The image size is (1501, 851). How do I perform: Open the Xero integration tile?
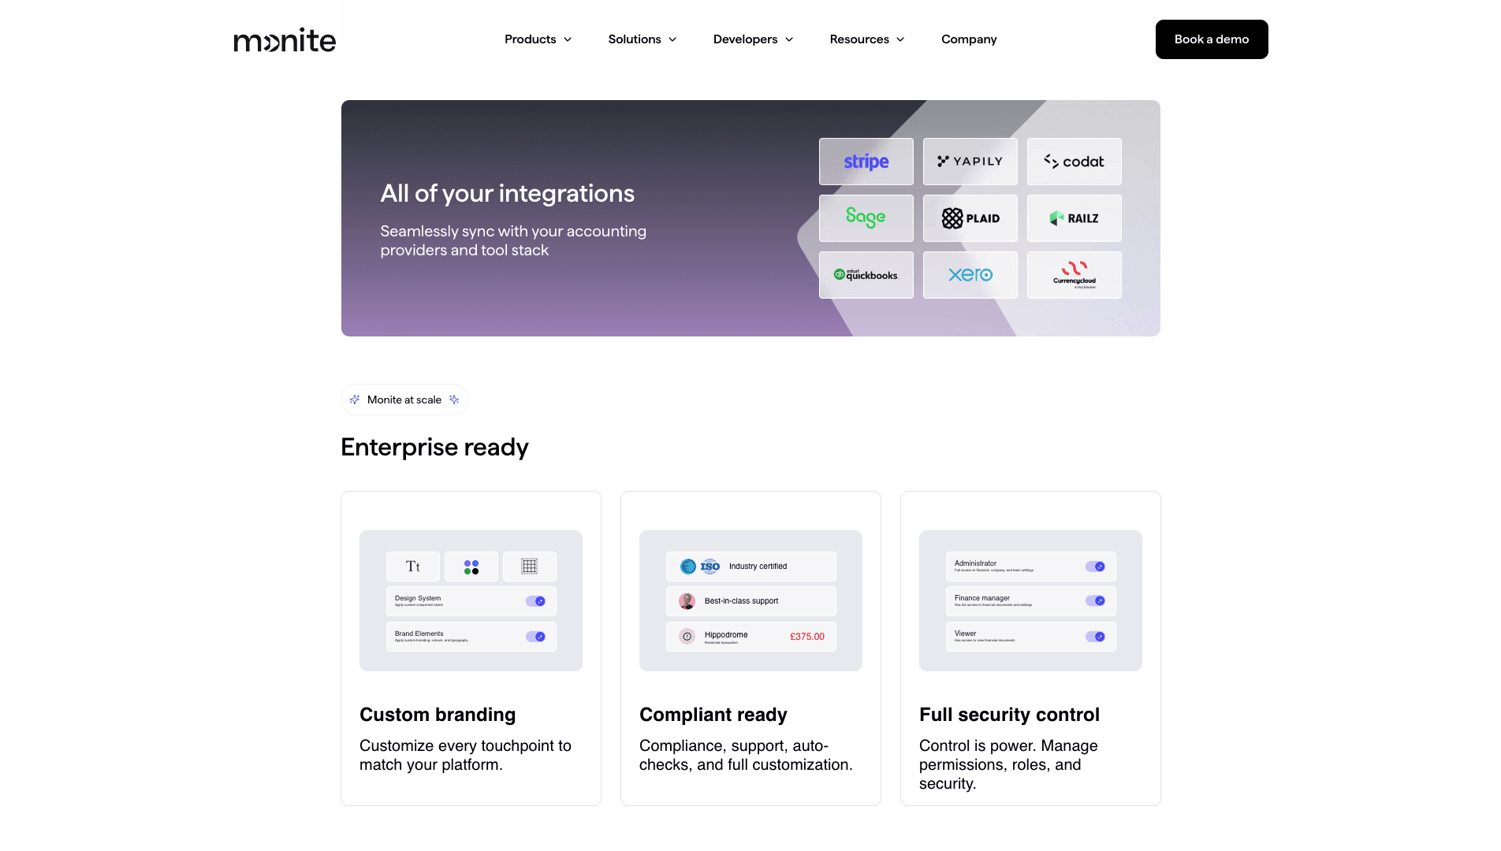tap(970, 275)
